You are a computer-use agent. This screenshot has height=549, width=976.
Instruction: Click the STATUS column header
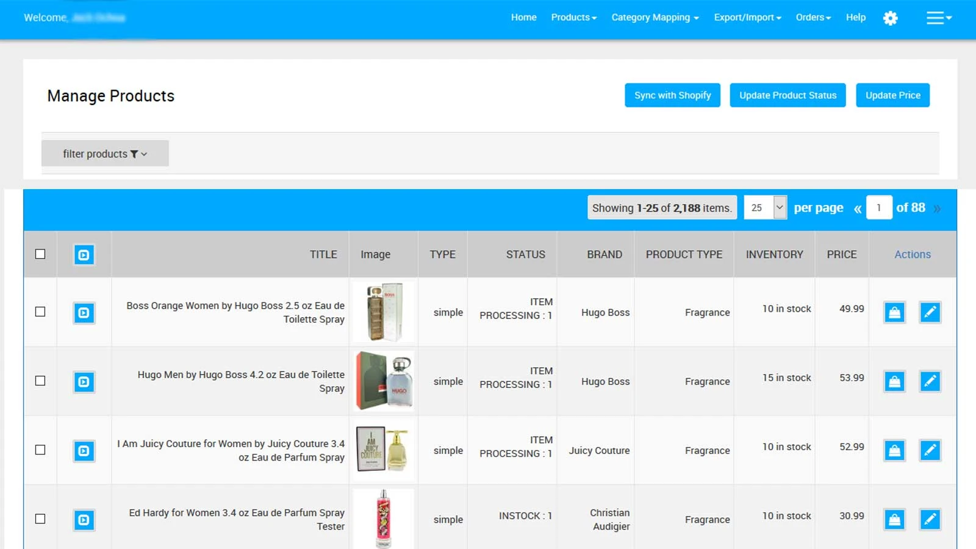tap(525, 254)
